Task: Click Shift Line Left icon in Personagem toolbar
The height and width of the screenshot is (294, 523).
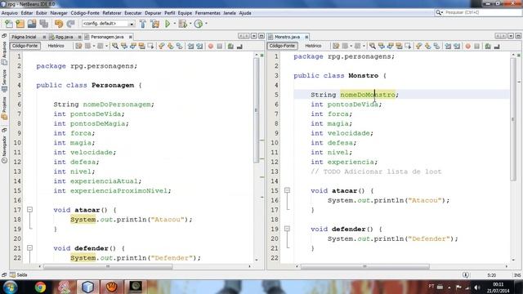Action: point(190,46)
